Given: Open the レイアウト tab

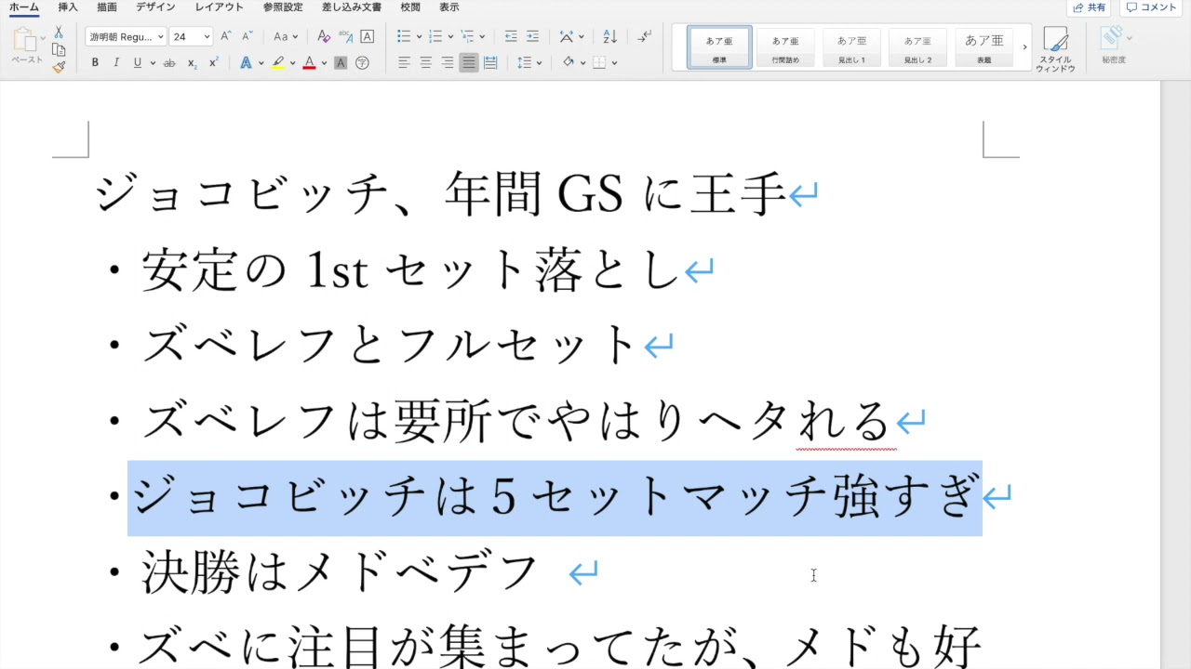Looking at the screenshot, I should click(219, 7).
